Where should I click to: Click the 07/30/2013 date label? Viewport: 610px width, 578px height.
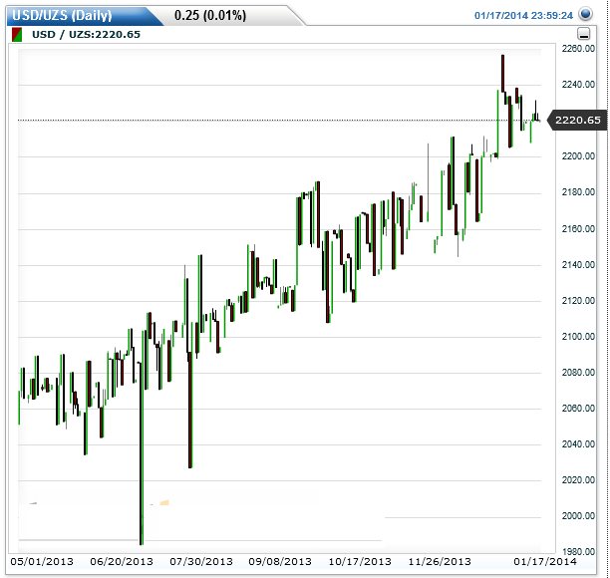201,562
